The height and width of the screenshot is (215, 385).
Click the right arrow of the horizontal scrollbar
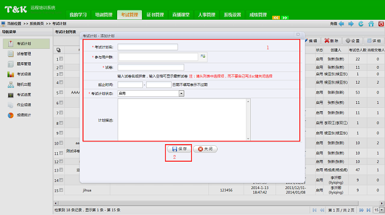point(382,203)
